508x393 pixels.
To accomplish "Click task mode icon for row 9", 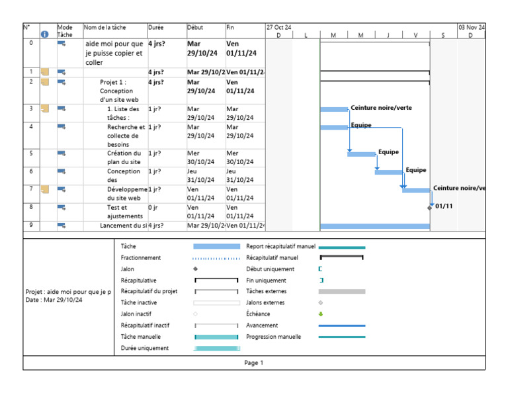I will 62,225.
